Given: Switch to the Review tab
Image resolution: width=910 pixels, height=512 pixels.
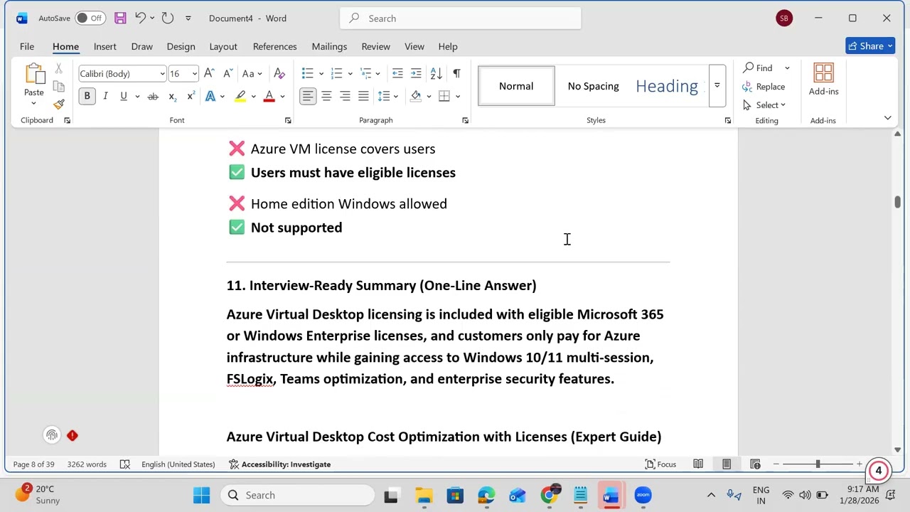Looking at the screenshot, I should [x=375, y=46].
